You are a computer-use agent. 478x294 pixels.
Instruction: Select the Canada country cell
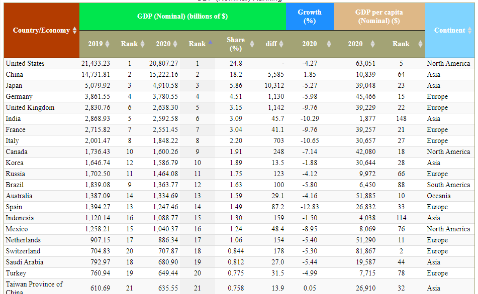[41, 152]
